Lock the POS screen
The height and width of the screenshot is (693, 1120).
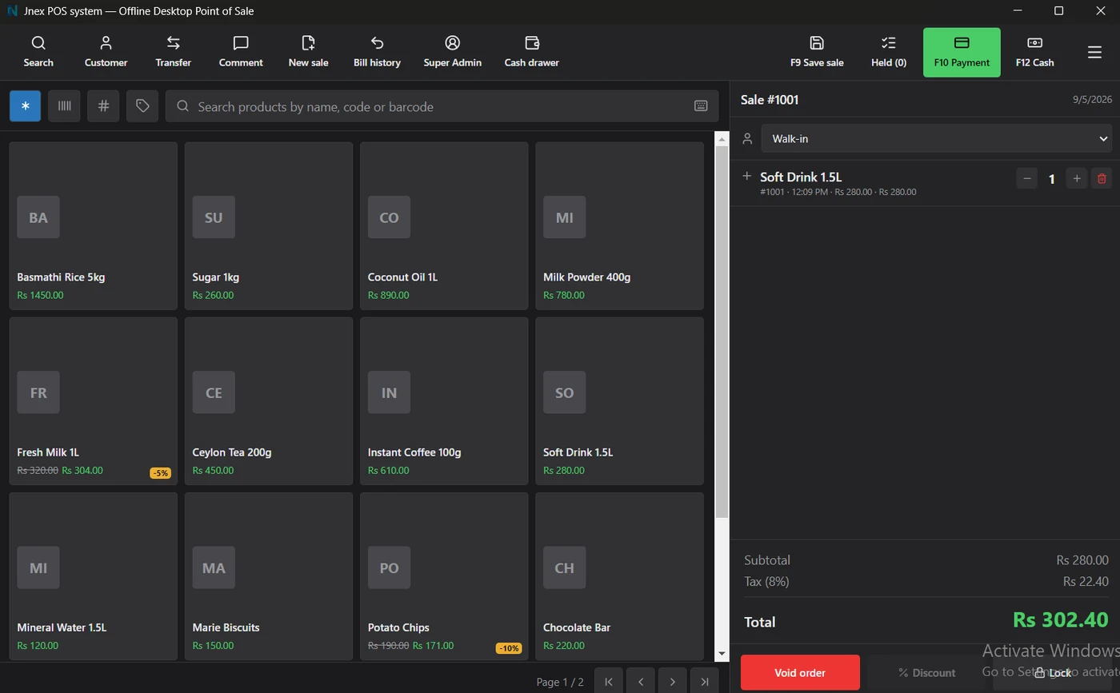point(1053,672)
